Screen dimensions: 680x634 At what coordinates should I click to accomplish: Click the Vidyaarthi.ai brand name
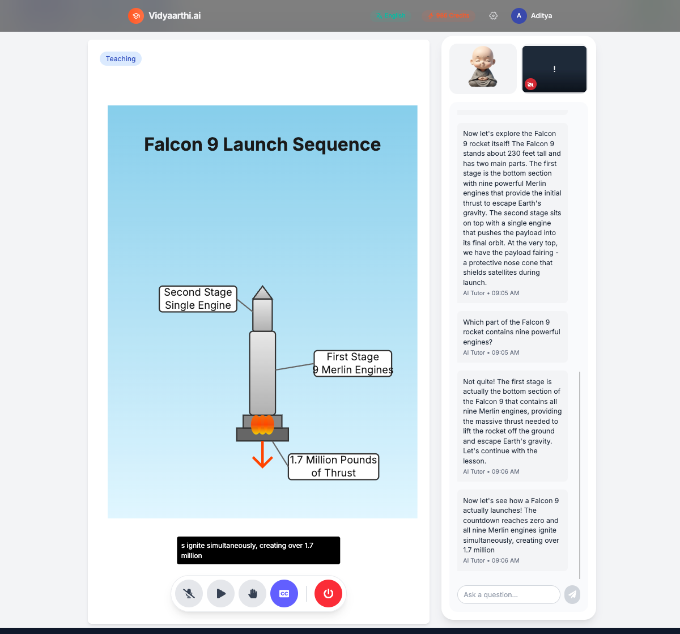click(175, 16)
